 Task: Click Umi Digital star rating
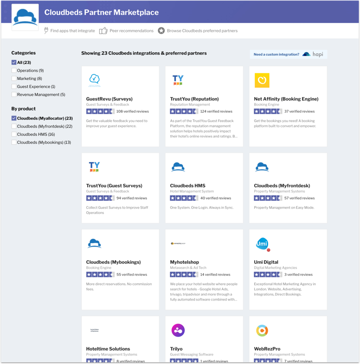(268, 275)
